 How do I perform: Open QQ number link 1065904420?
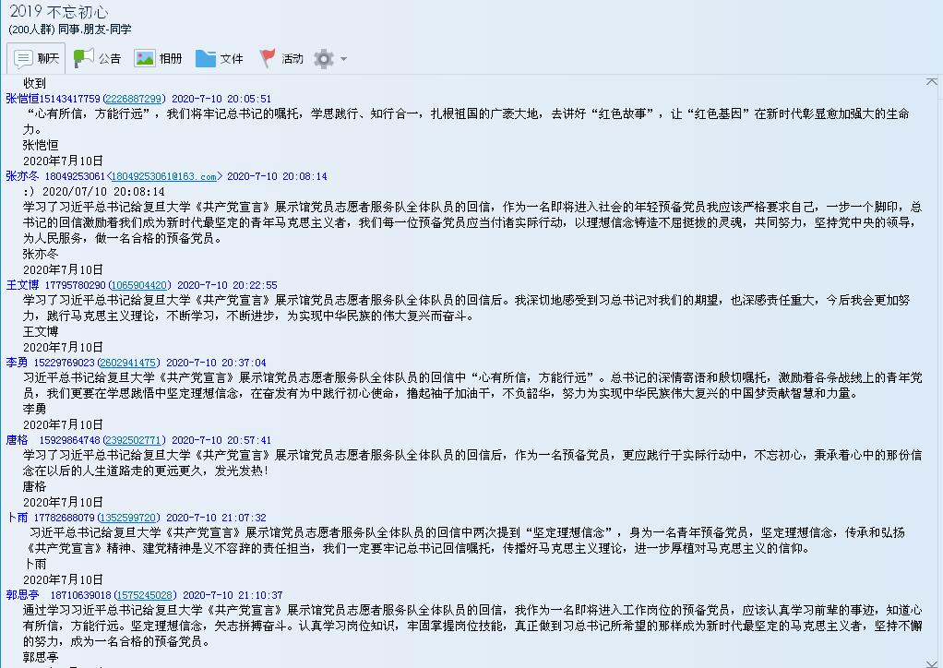point(138,285)
